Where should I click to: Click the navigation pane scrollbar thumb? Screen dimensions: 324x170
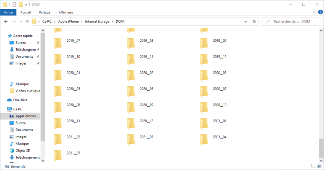click(x=43, y=87)
